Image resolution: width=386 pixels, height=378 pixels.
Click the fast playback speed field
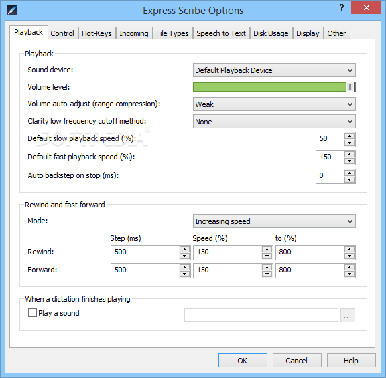pyautogui.click(x=330, y=157)
